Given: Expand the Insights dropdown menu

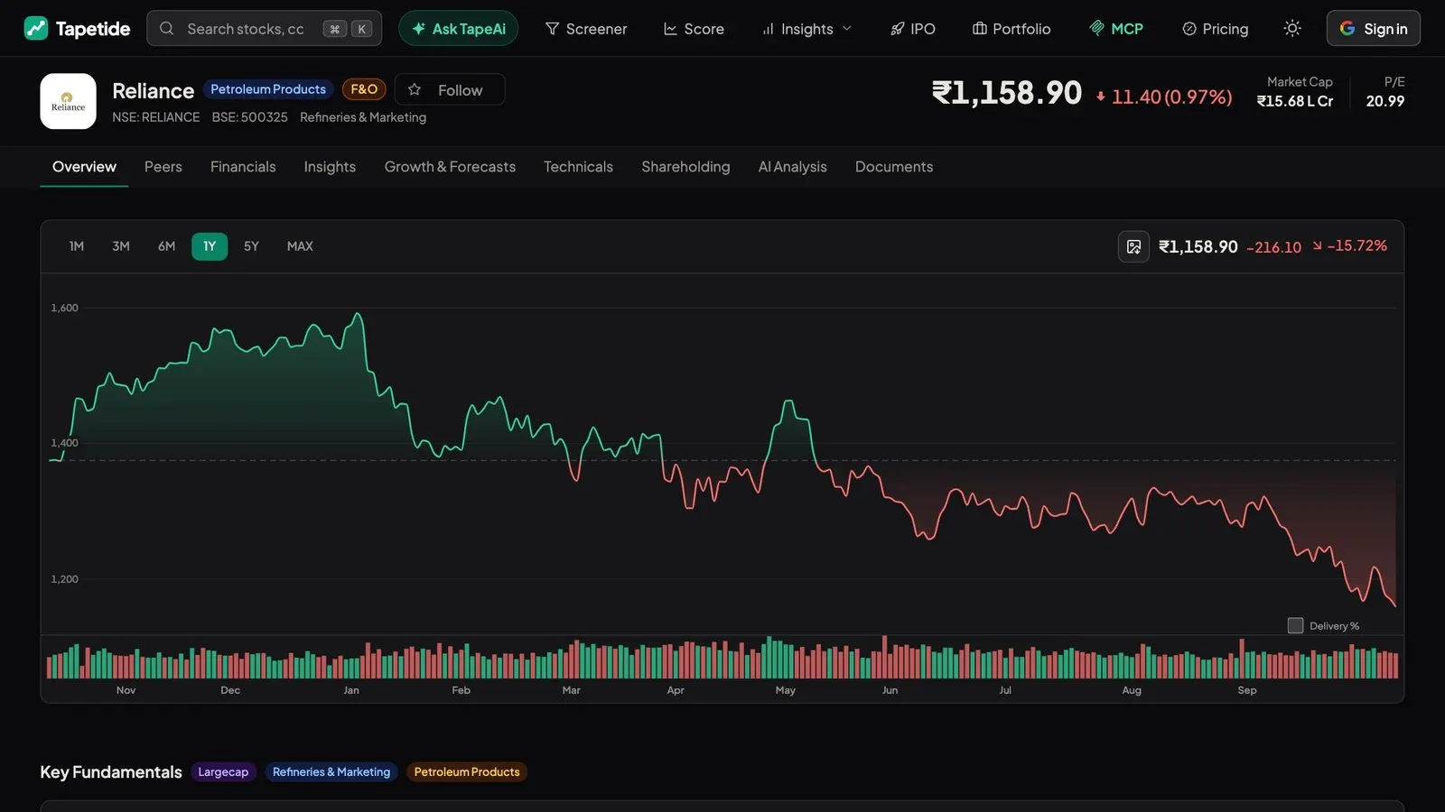Looking at the screenshot, I should pyautogui.click(x=806, y=29).
